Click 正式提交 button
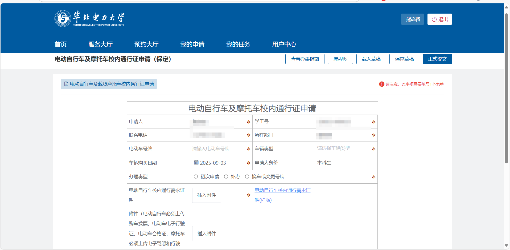 [437, 59]
